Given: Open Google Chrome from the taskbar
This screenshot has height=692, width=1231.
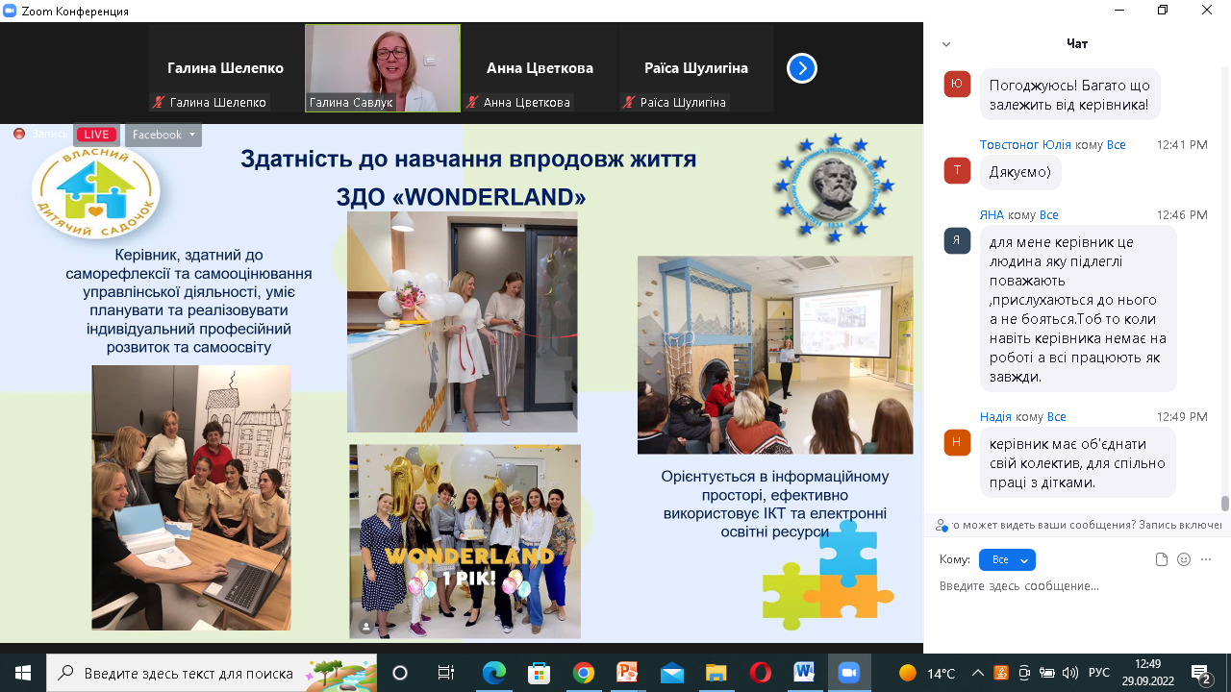Looking at the screenshot, I should (583, 673).
